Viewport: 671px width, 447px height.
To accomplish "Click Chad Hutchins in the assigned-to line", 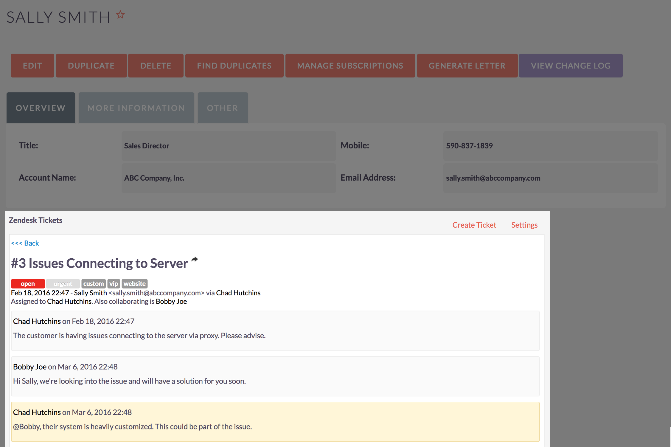I will click(69, 302).
